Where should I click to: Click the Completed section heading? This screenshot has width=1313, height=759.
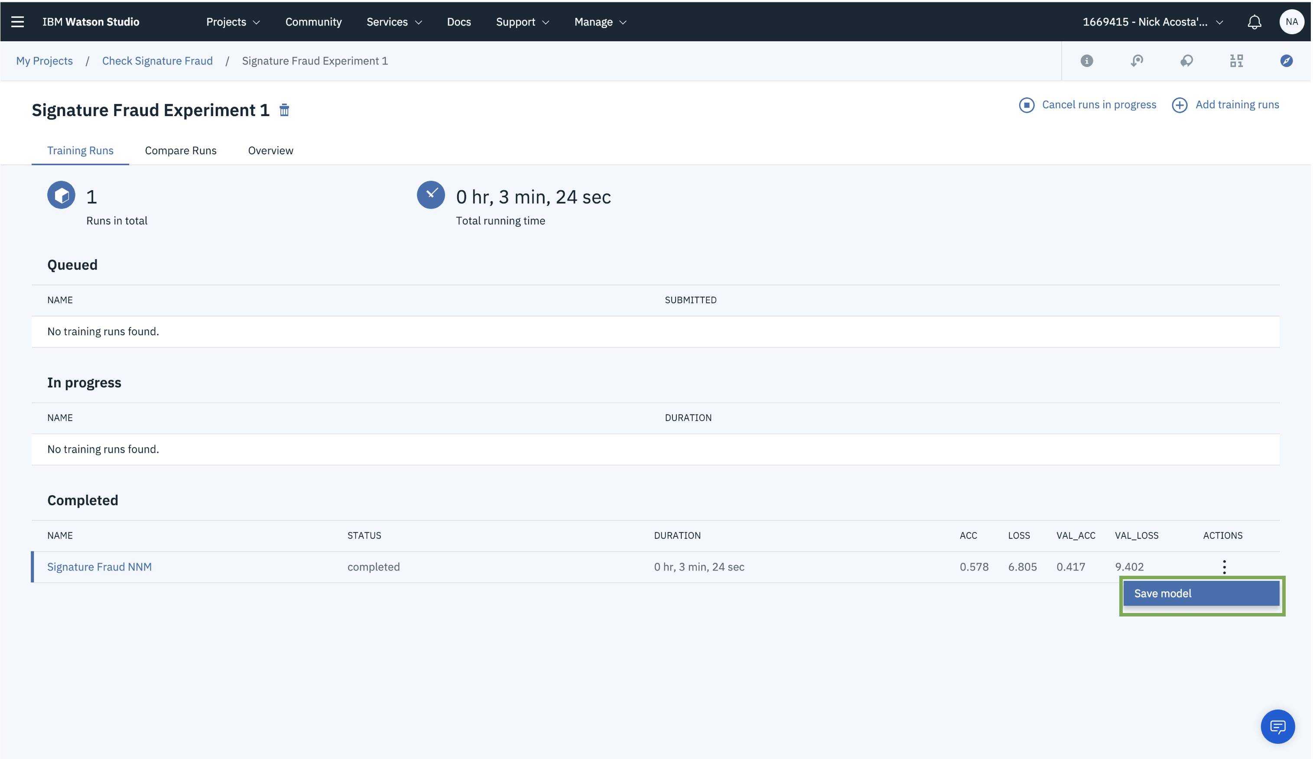pos(83,500)
